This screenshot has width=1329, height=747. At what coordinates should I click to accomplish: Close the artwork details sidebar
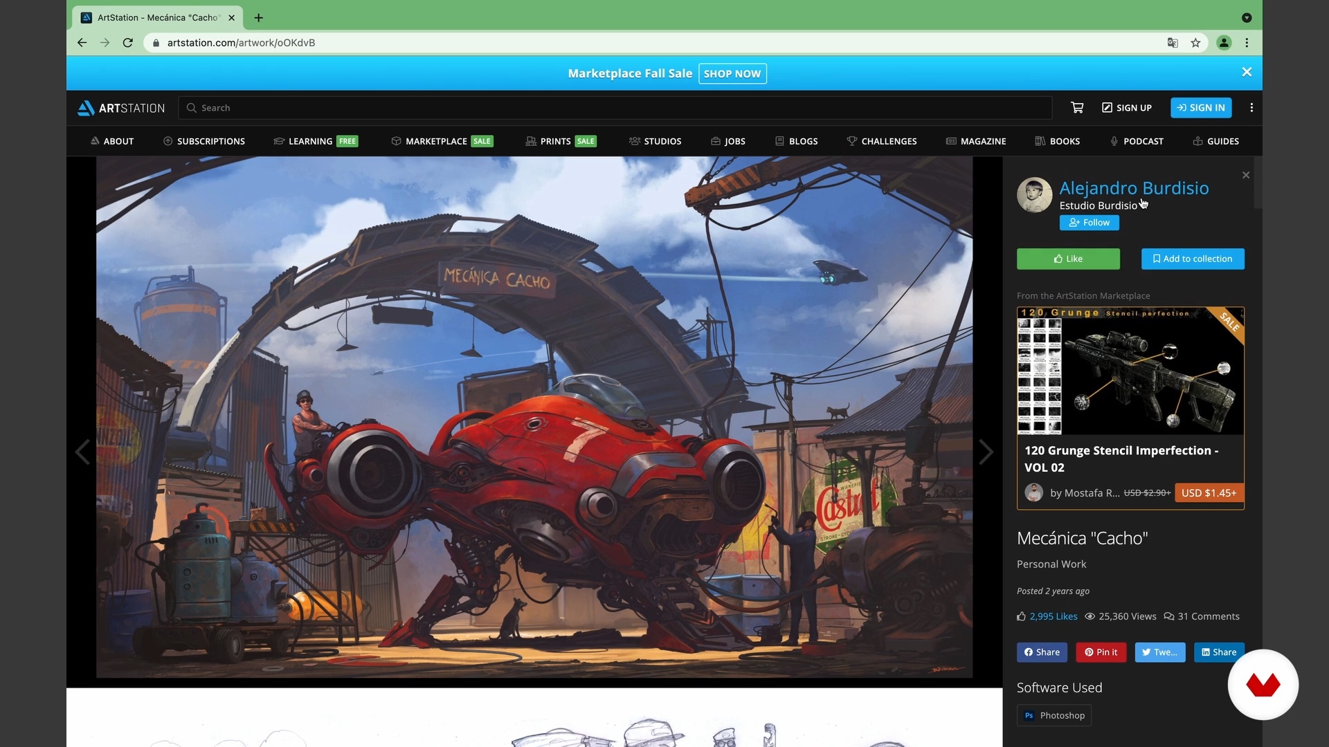(x=1246, y=175)
